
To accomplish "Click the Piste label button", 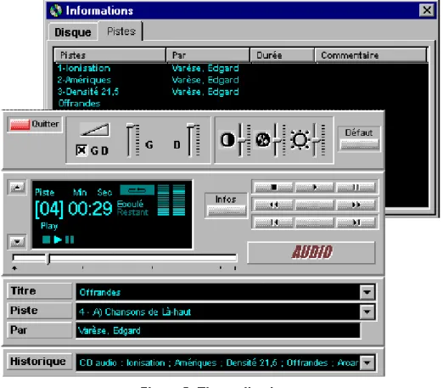I will point(40,311).
